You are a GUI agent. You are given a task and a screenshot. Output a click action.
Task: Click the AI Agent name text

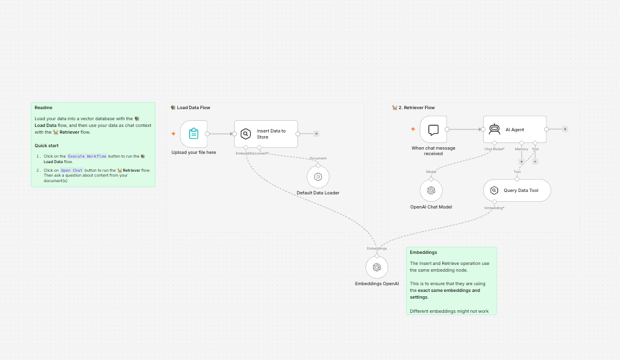[515, 130]
